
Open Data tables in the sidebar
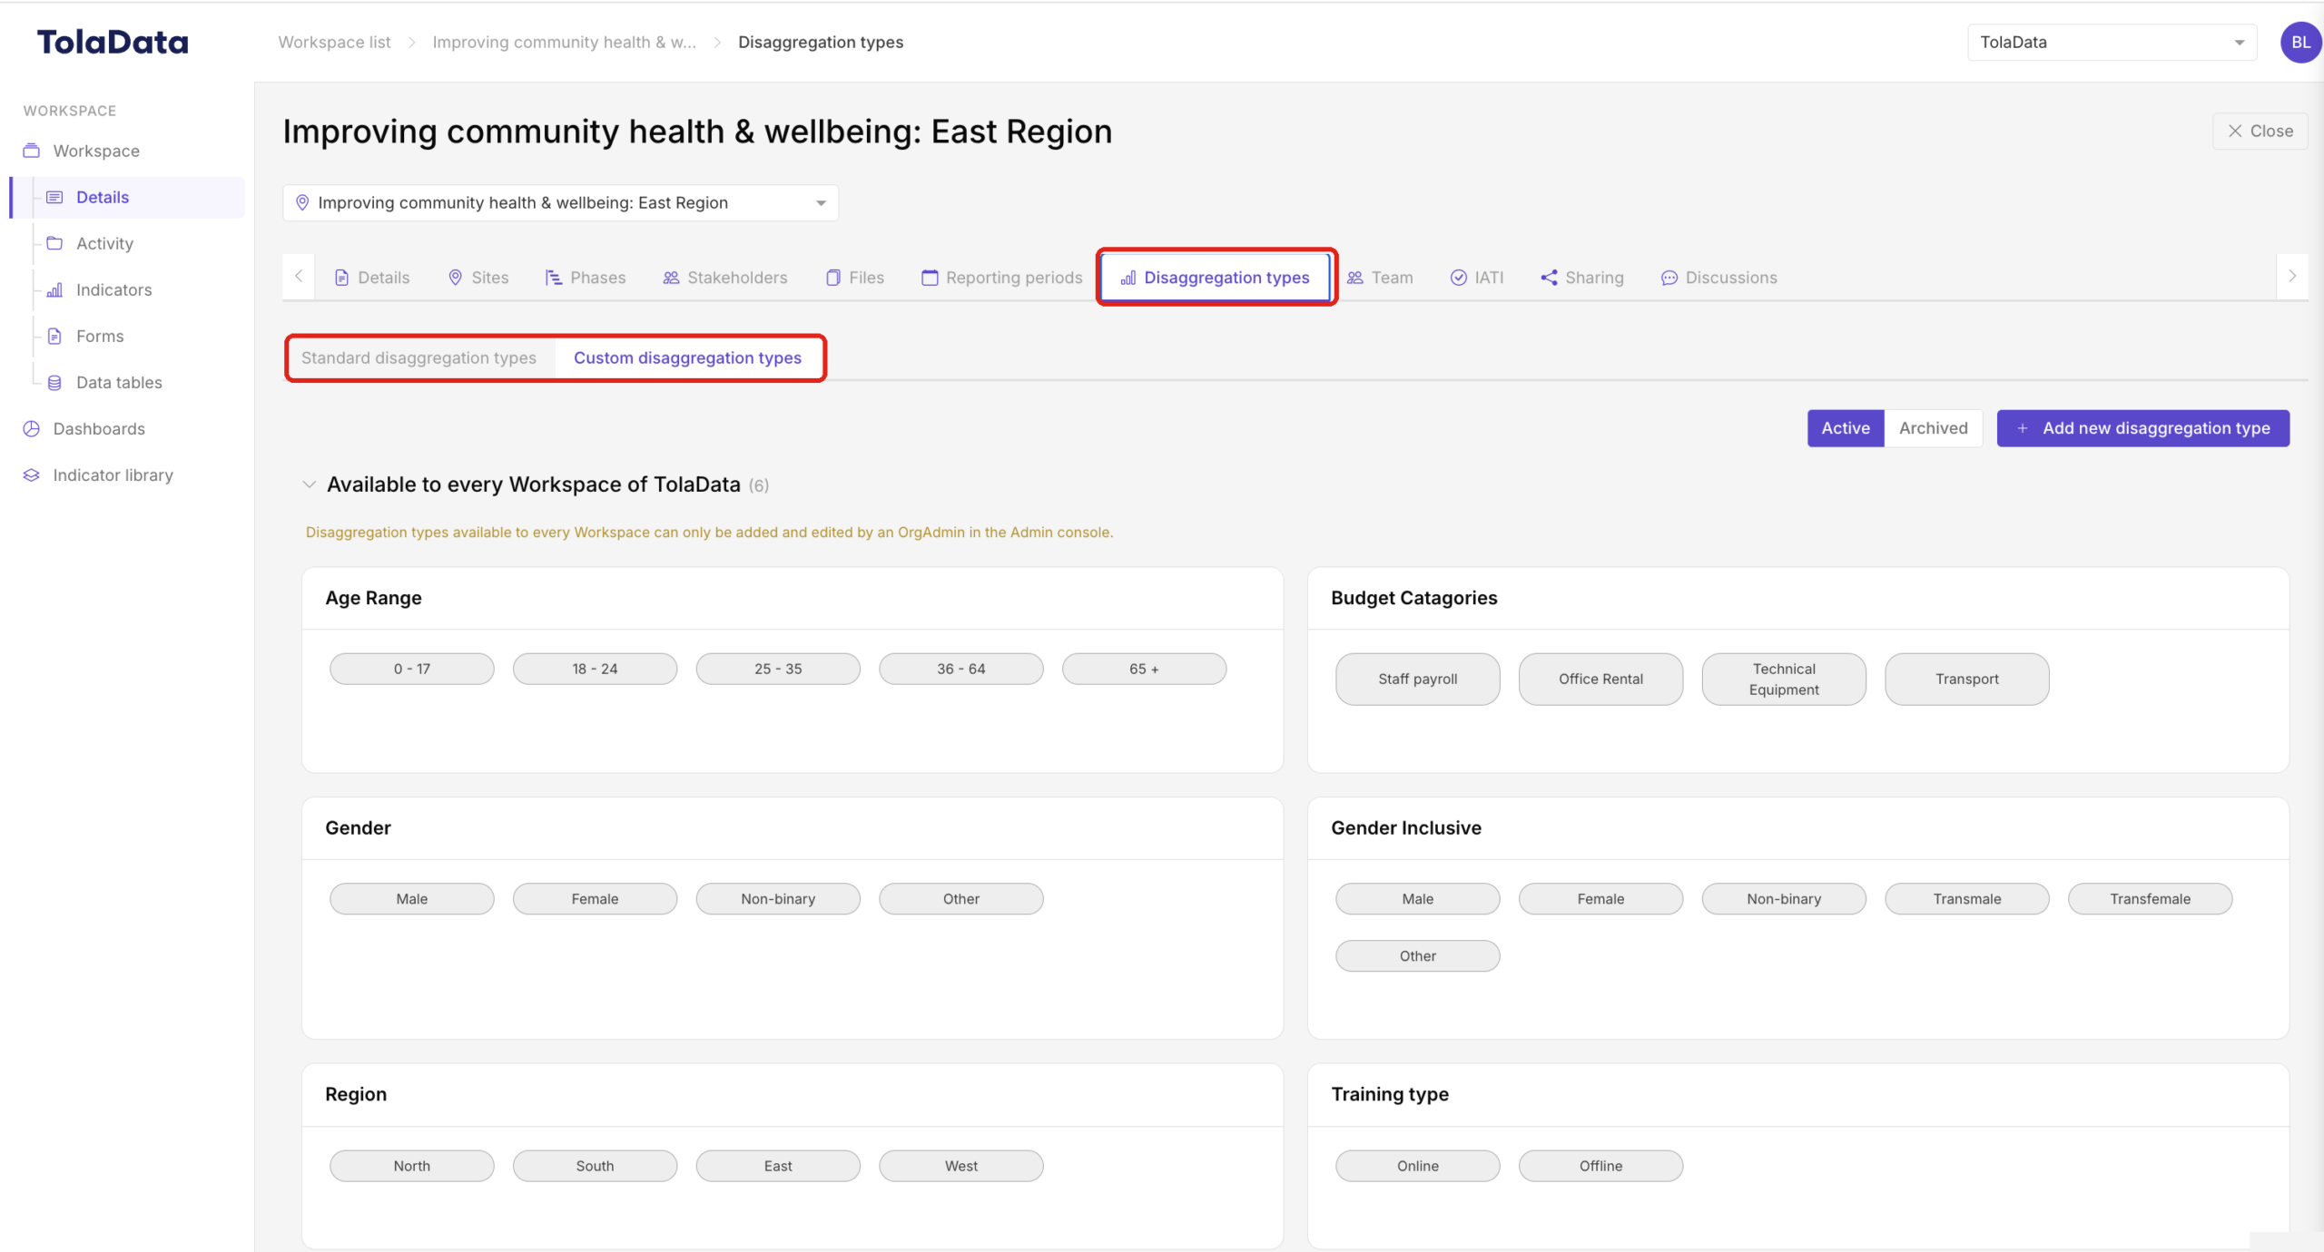[119, 382]
